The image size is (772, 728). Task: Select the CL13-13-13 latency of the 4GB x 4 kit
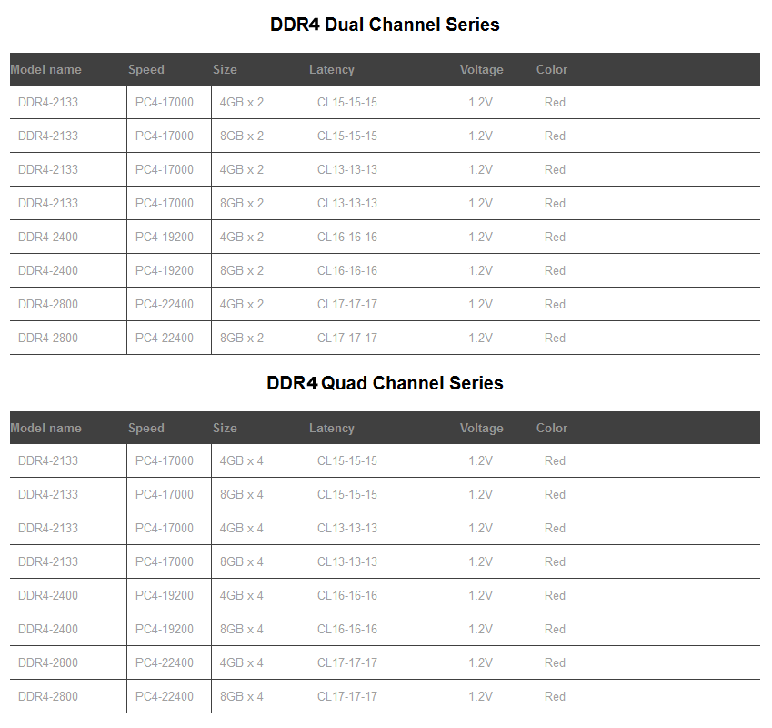(x=347, y=528)
